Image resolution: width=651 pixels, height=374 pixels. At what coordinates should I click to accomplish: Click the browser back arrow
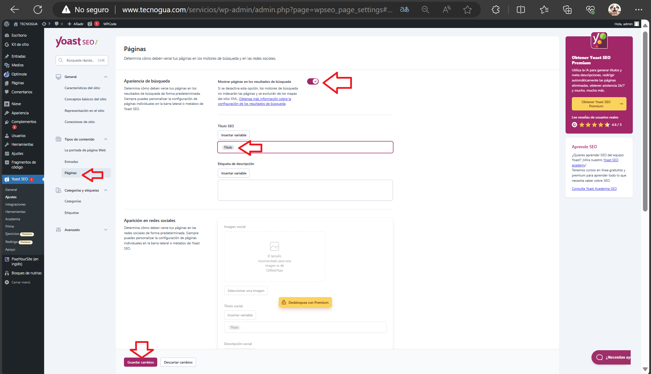click(x=15, y=9)
